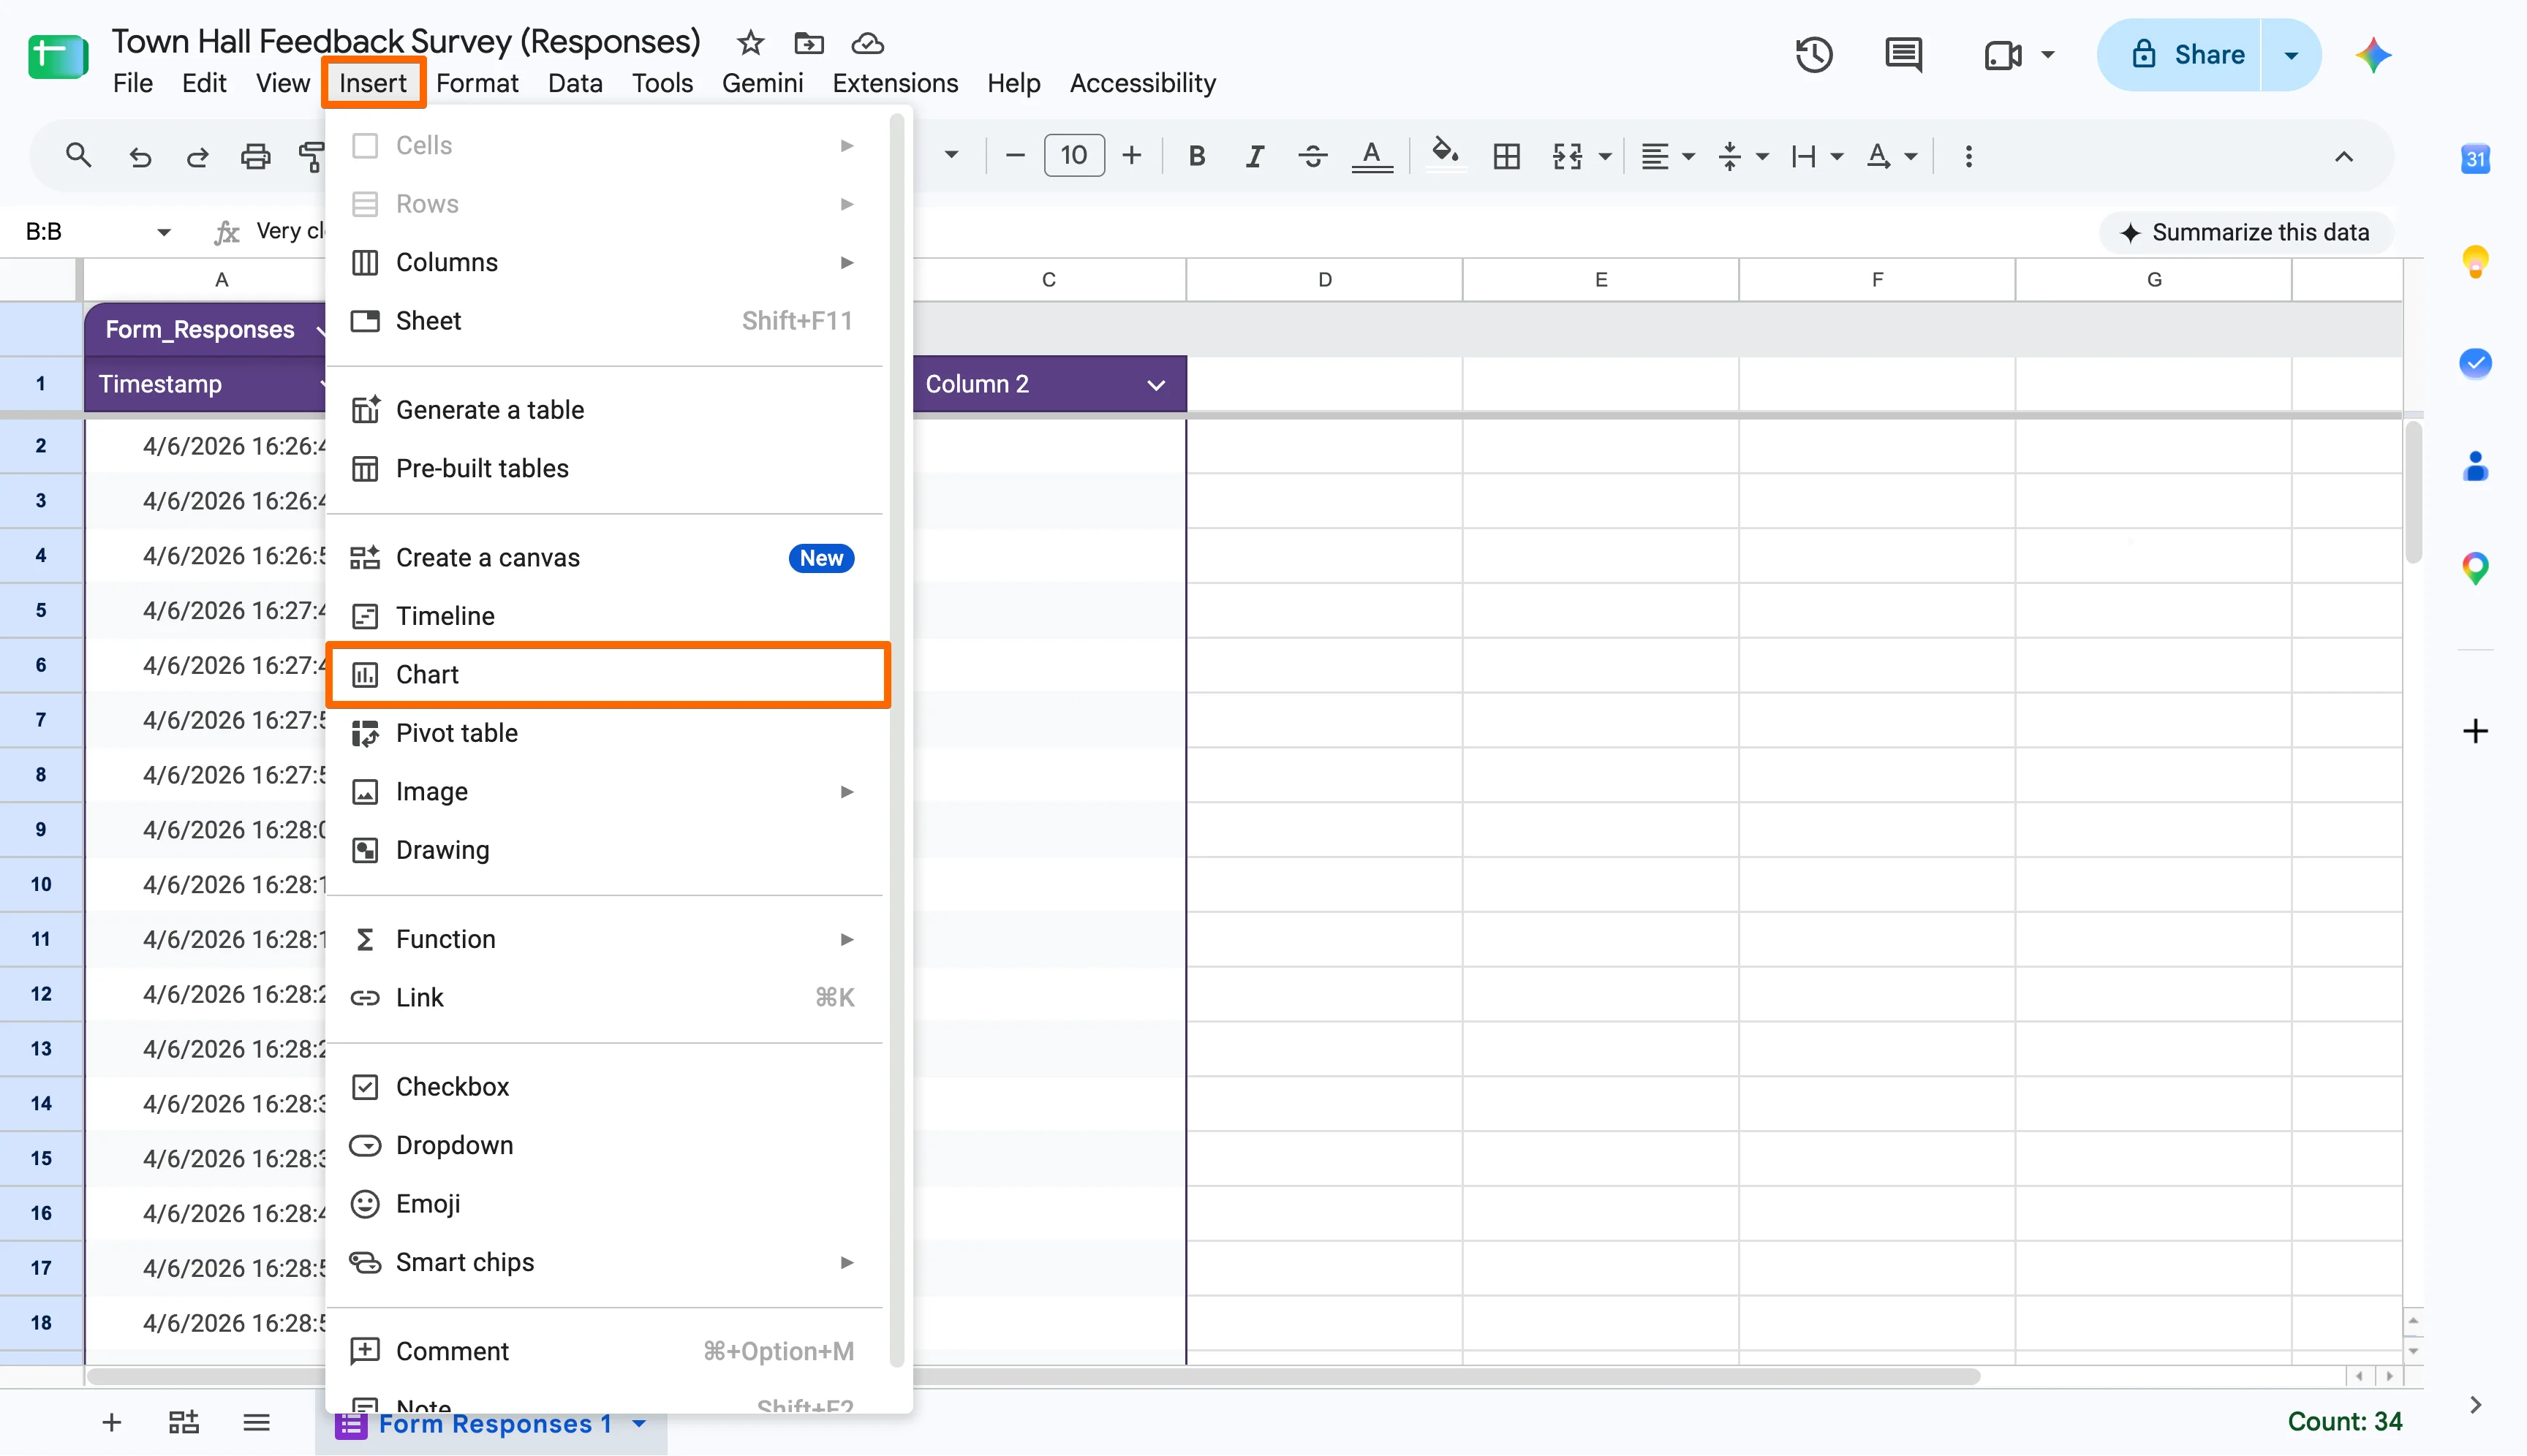2527x1456 pixels.
Task: Choose Dropdown from Insert menu
Action: pos(607,1145)
